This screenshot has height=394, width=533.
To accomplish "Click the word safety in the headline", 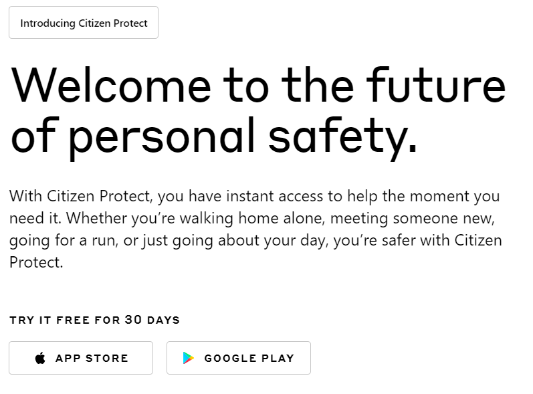I will pyautogui.click(x=342, y=138).
